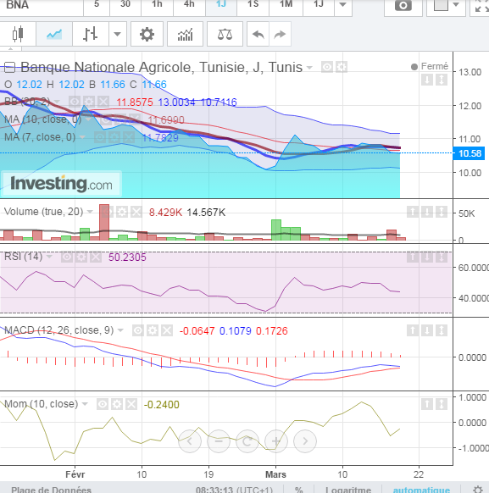Select the area line chart type
489x493 pixels.
coord(54,34)
